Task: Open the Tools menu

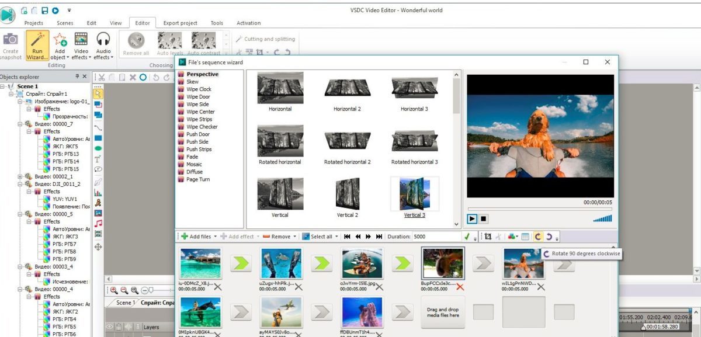Action: tap(216, 23)
